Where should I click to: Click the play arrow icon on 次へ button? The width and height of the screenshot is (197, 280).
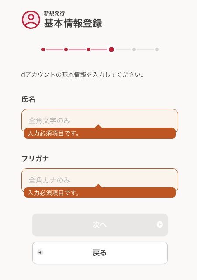[x=160, y=224]
